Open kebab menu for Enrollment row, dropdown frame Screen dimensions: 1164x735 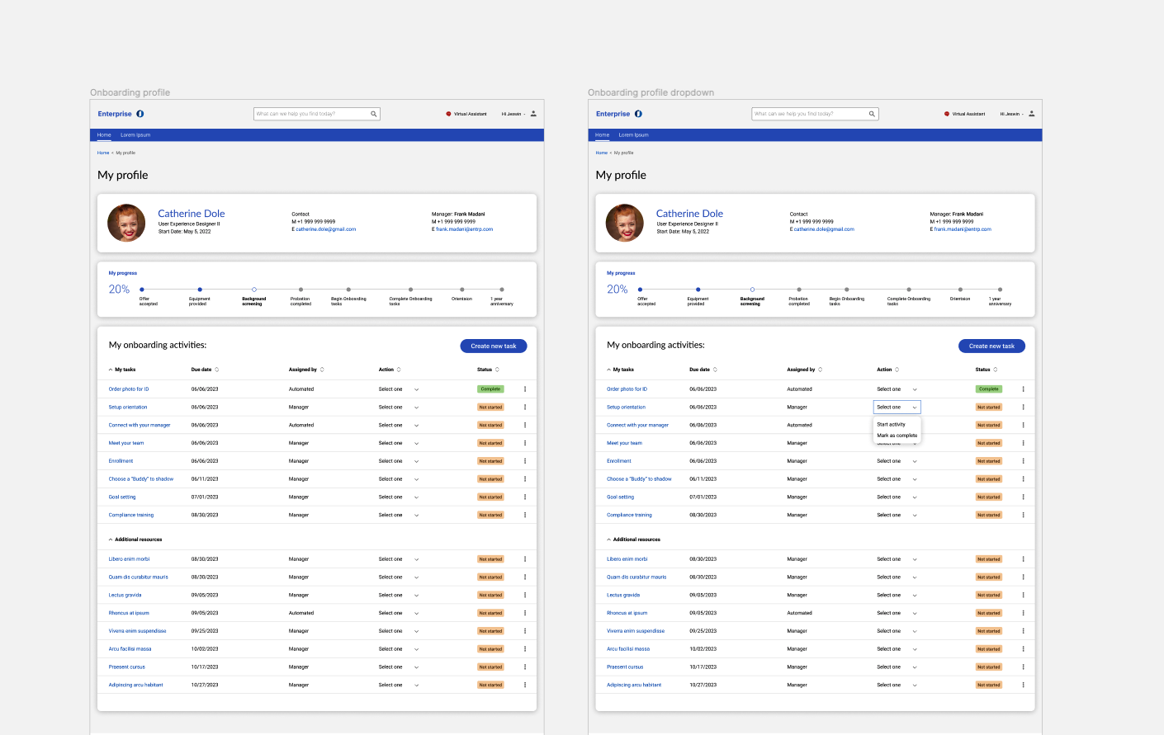point(1023,461)
